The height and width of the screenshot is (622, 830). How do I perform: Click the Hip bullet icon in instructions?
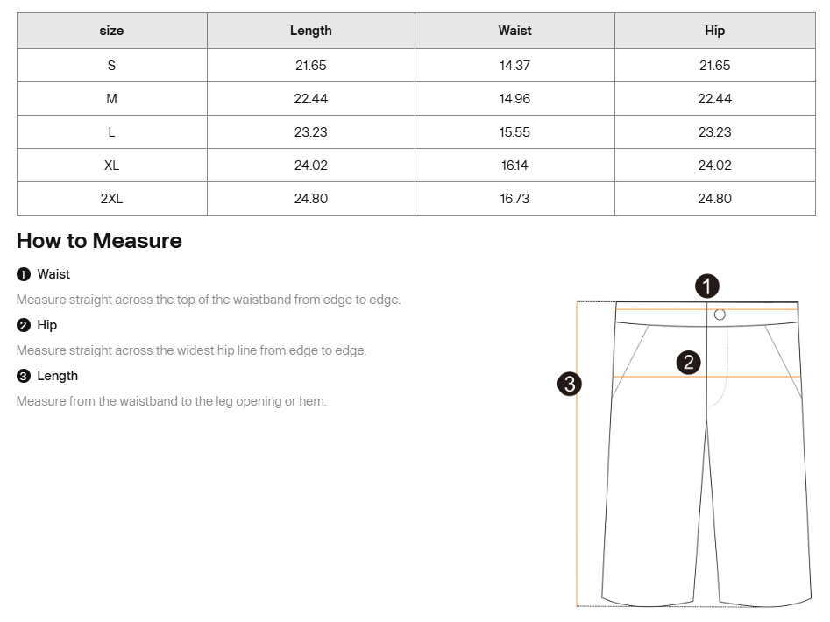(x=24, y=325)
